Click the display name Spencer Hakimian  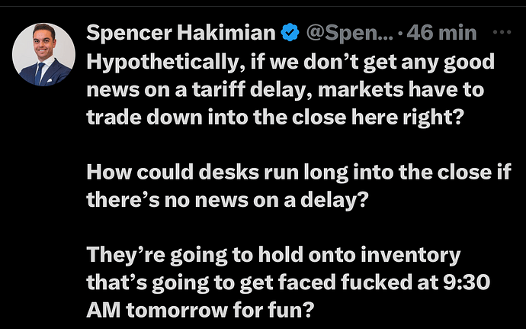181,33
